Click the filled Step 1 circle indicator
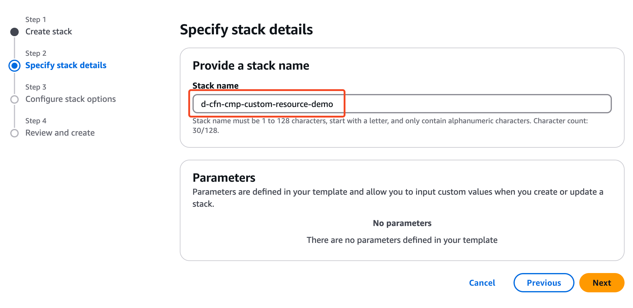 [14, 32]
